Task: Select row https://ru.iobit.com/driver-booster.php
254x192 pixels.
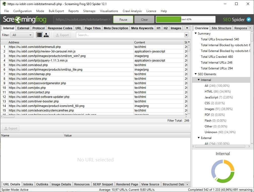Action: point(94,101)
